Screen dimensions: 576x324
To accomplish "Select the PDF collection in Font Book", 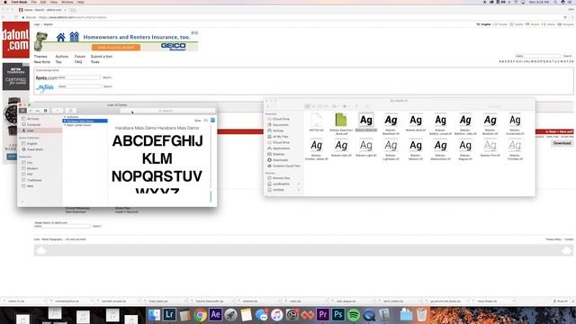I will [x=30, y=174].
